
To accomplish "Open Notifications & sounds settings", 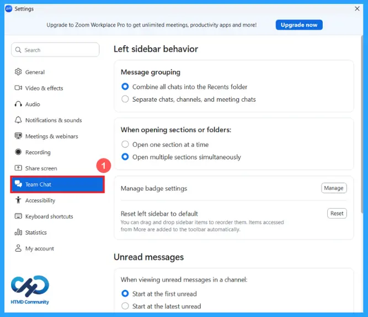I will 57,120.
